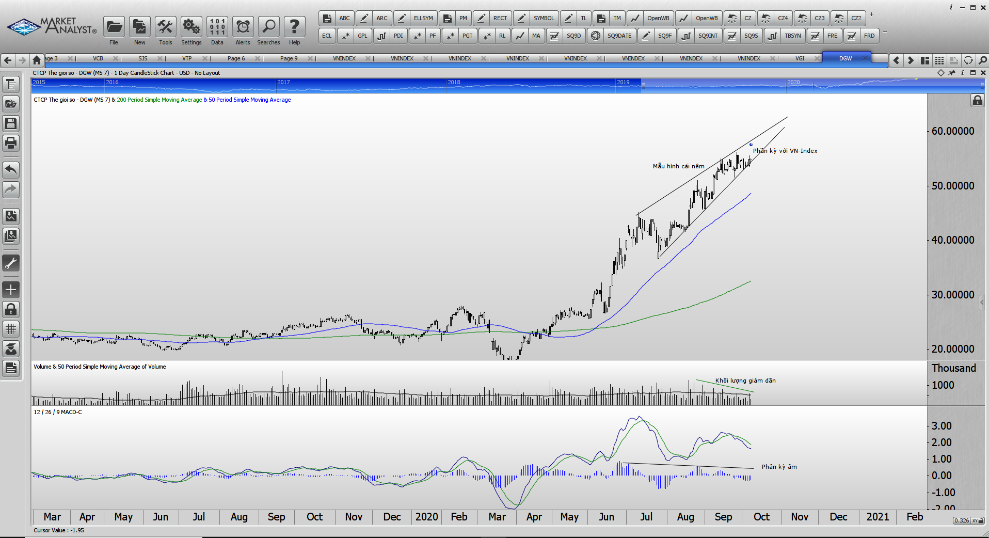Click the refresh arrows icon near tabs
The height and width of the screenshot is (538, 989).
point(968,60)
